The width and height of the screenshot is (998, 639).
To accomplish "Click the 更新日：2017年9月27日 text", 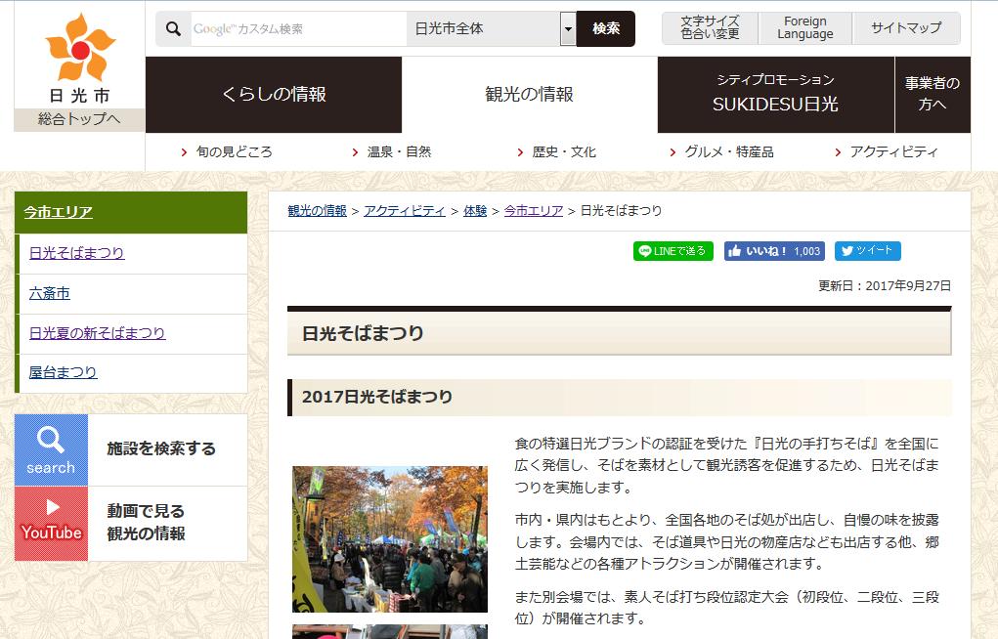I will click(885, 285).
